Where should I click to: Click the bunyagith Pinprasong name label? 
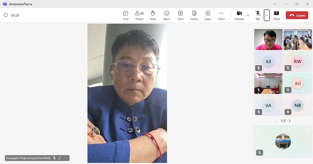28,158
